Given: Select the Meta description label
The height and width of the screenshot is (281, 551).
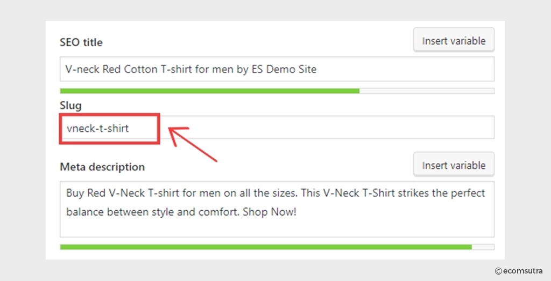Looking at the screenshot, I should 102,167.
